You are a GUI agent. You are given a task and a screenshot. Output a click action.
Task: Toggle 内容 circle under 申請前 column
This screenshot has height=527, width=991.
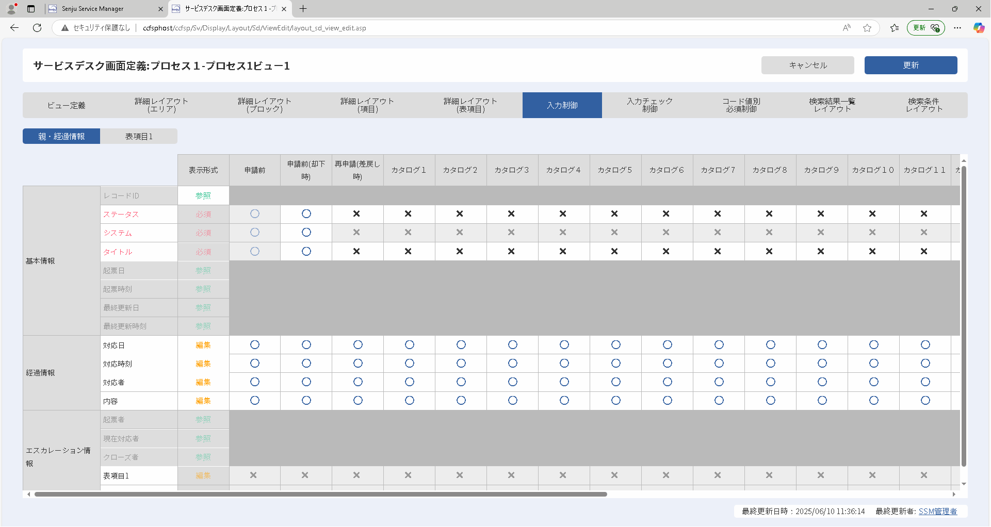pyautogui.click(x=255, y=401)
